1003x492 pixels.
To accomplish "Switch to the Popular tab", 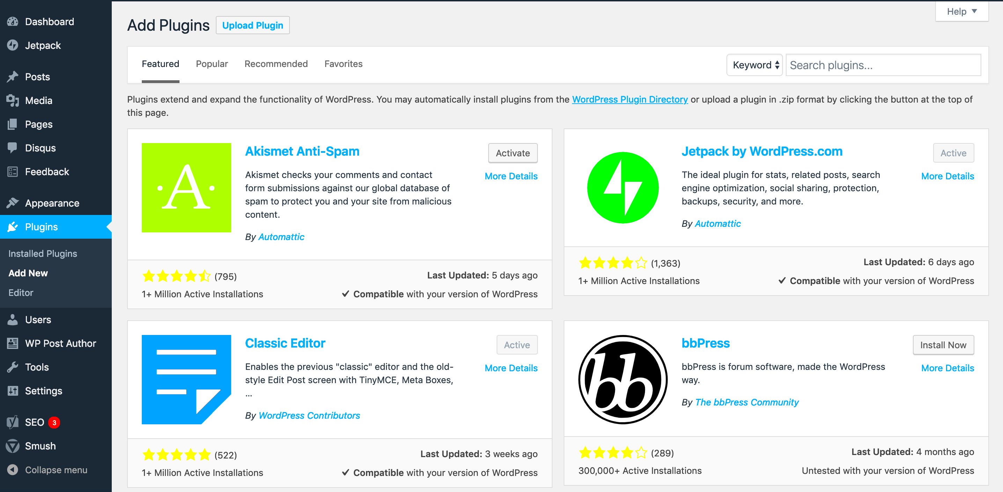I will [x=212, y=64].
